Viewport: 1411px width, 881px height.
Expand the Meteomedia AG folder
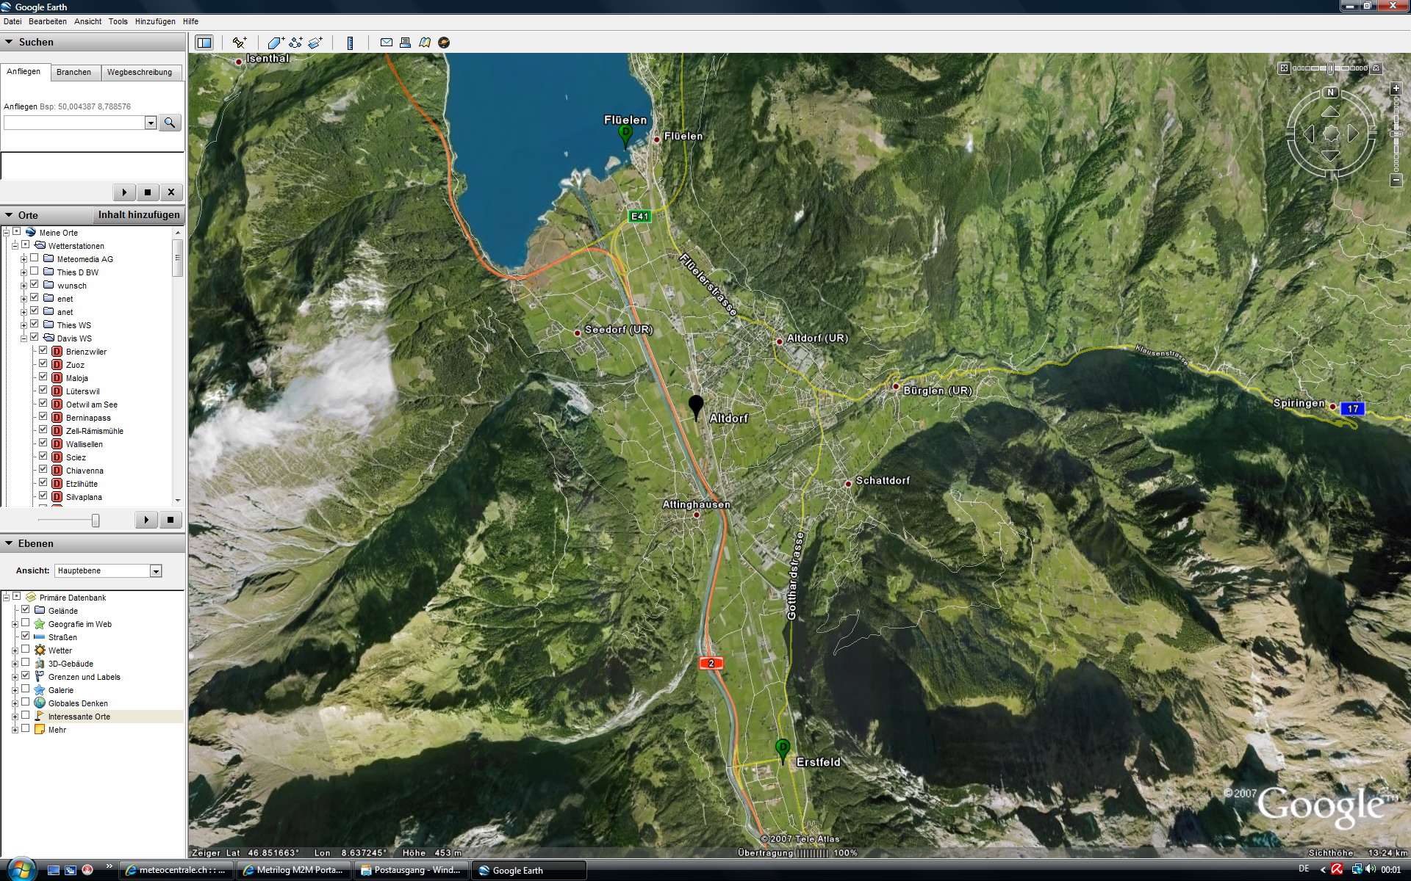click(x=24, y=259)
